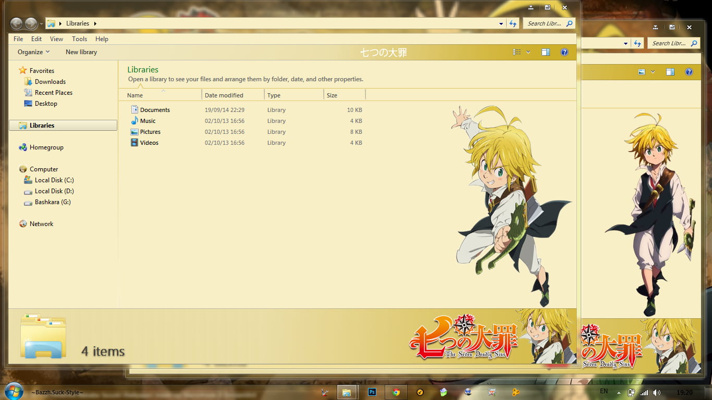
Task: Open the Windows Start menu orb
Action: [14, 391]
